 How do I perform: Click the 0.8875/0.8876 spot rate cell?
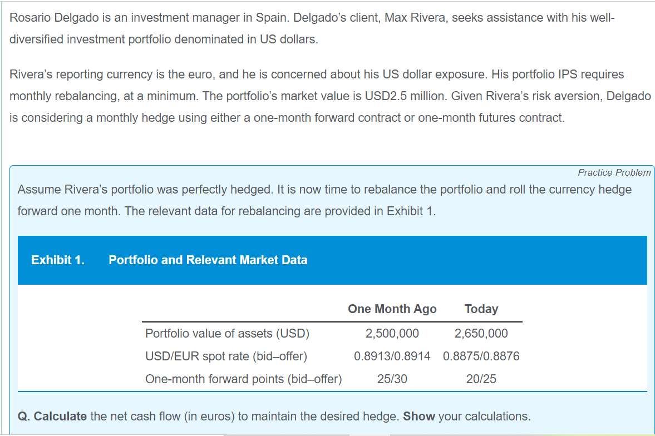coord(481,356)
